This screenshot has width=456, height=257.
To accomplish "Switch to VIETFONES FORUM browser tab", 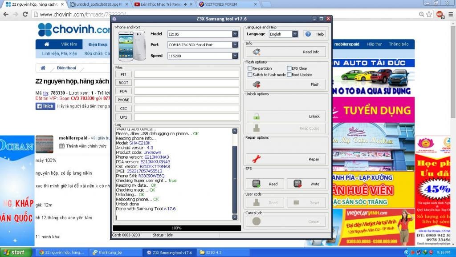I will pyautogui.click(x=228, y=4).
